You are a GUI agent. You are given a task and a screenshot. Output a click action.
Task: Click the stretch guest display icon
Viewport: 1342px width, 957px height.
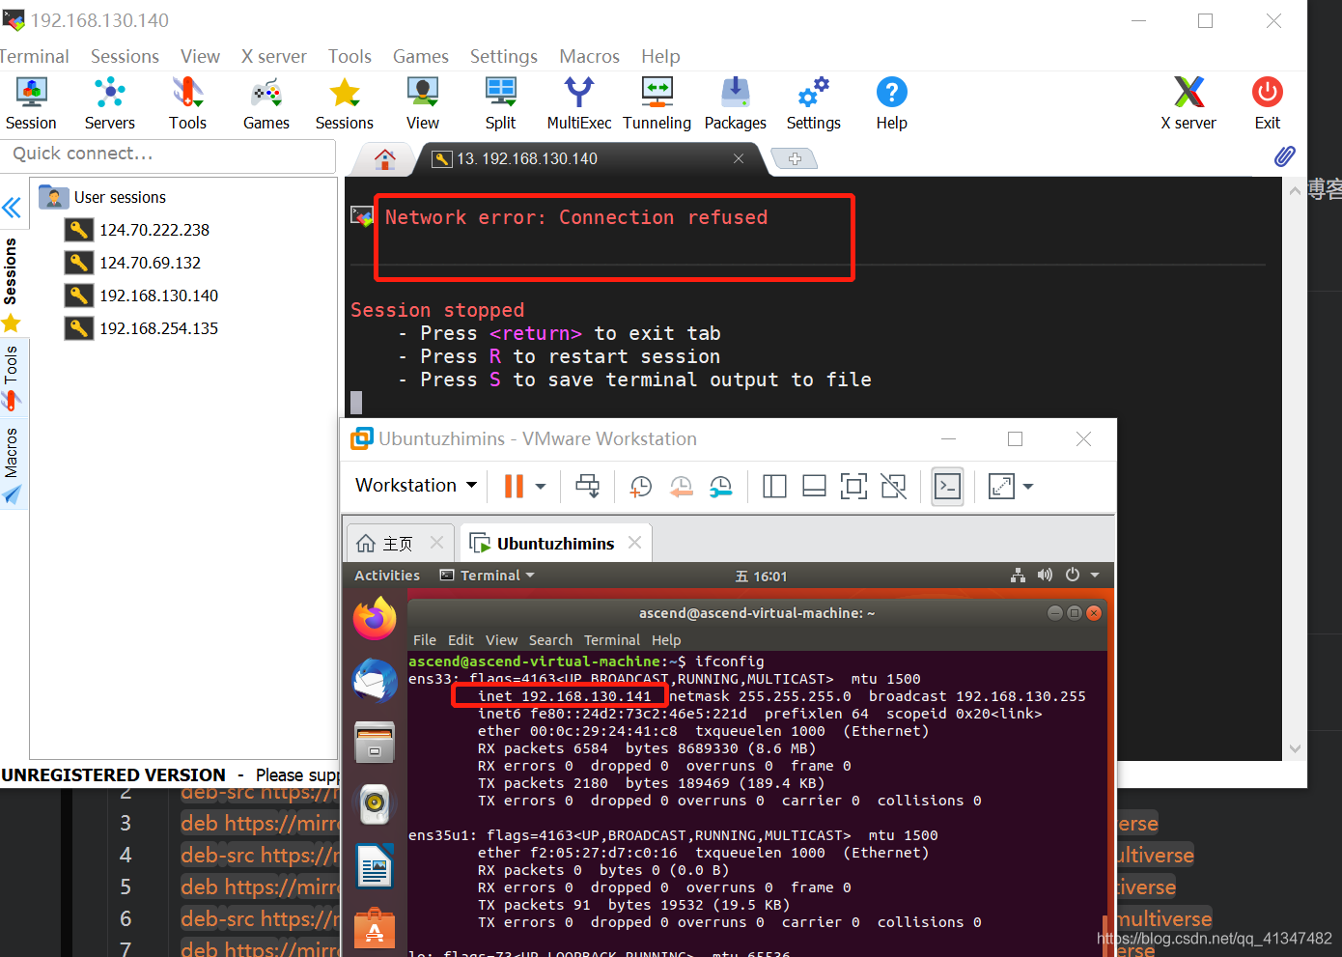1002,486
